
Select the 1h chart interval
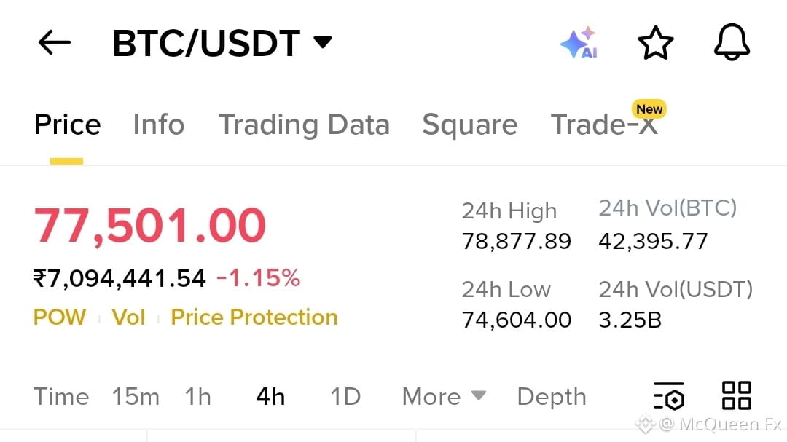click(x=197, y=397)
